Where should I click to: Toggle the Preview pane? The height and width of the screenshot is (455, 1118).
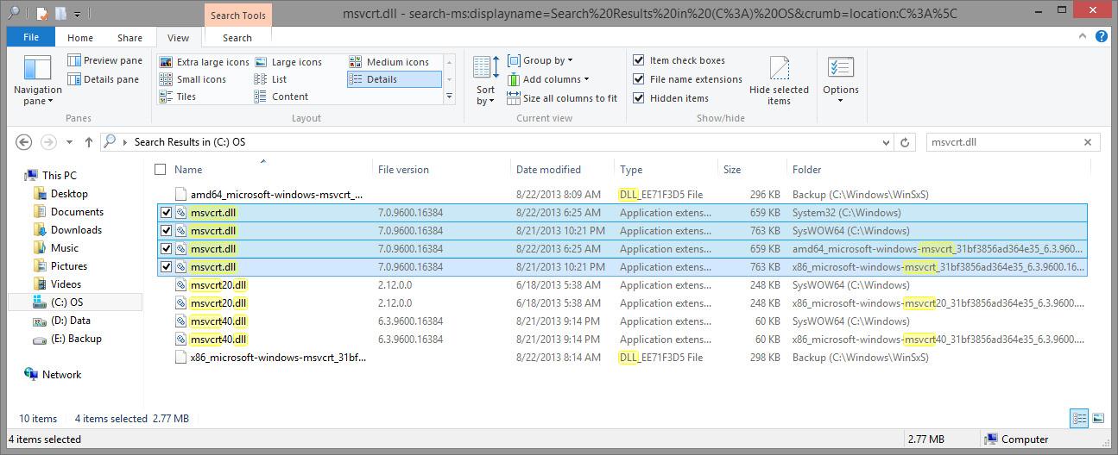104,60
